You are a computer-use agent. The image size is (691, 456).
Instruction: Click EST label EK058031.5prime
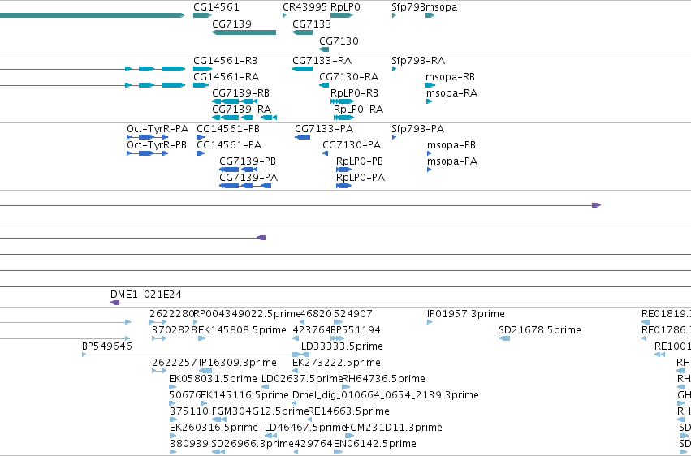pyautogui.click(x=213, y=379)
